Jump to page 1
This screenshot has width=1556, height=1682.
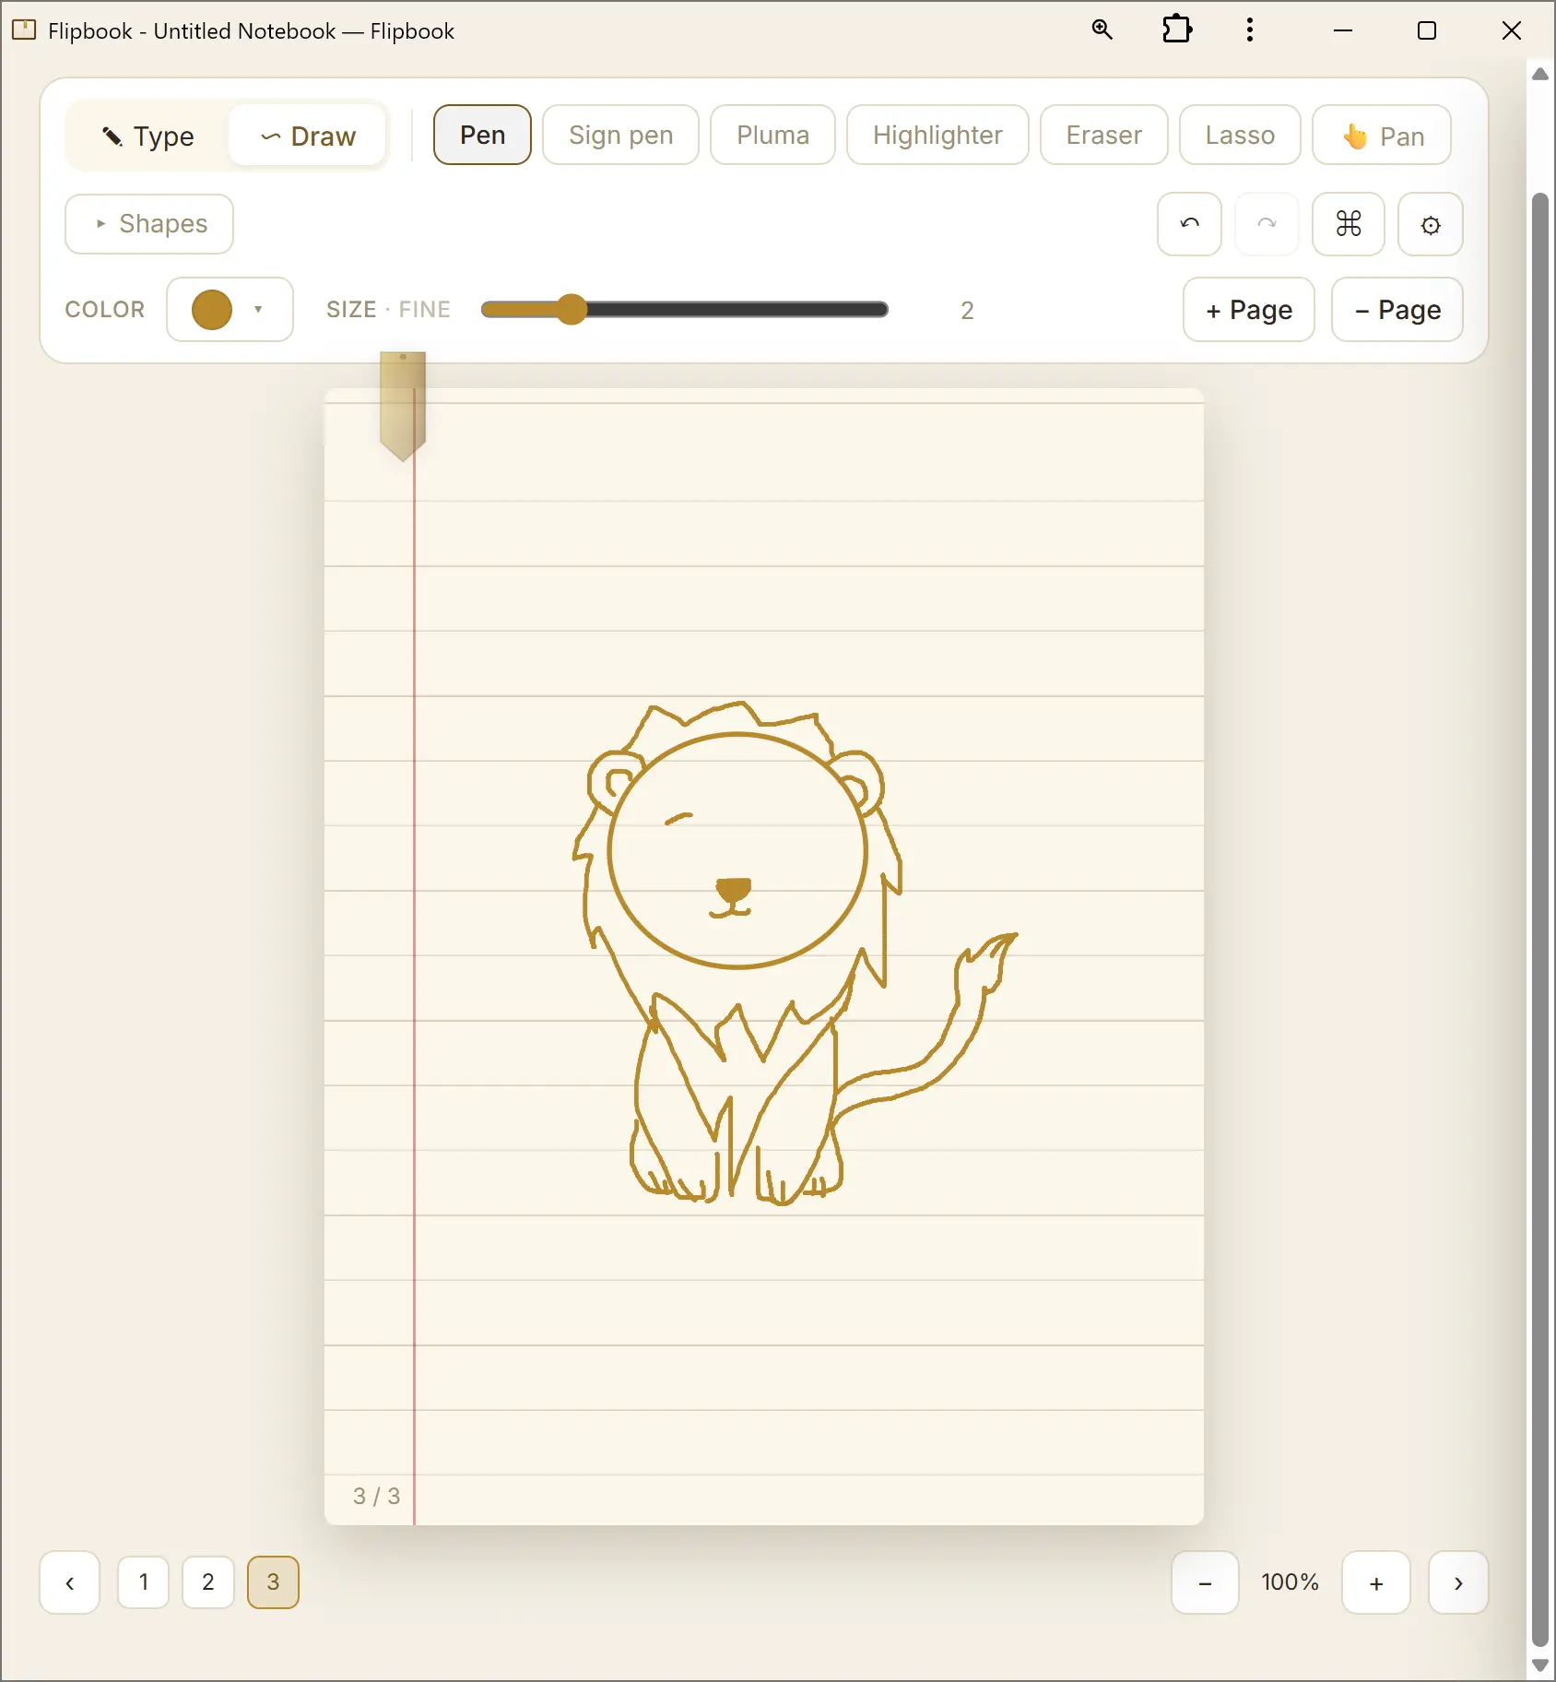click(x=144, y=1582)
